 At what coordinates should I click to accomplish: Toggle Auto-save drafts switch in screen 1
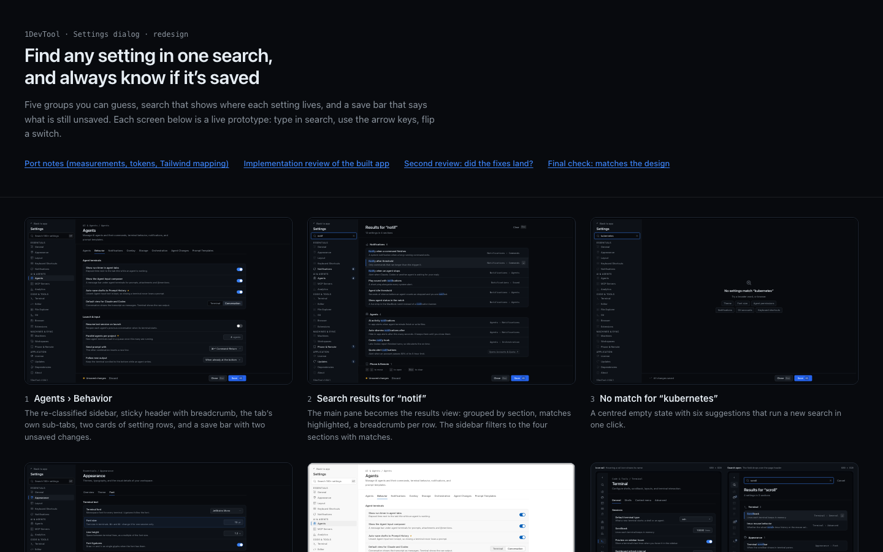click(x=240, y=292)
